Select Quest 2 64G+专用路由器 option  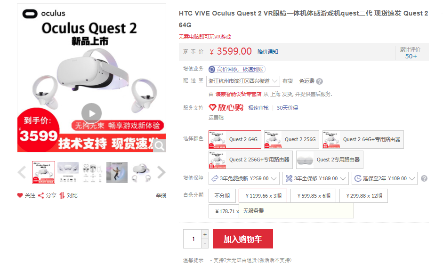[x=363, y=139]
